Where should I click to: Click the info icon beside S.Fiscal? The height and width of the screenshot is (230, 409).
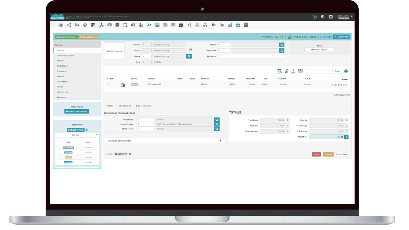point(190,50)
